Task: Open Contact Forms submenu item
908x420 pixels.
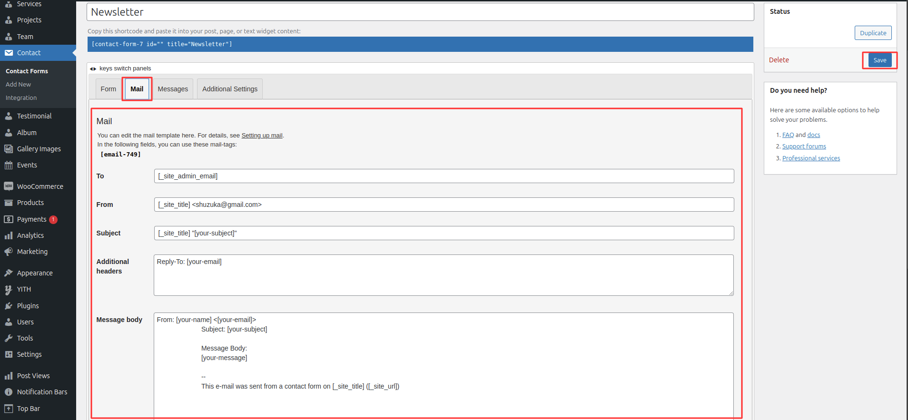Action: pyautogui.click(x=27, y=71)
